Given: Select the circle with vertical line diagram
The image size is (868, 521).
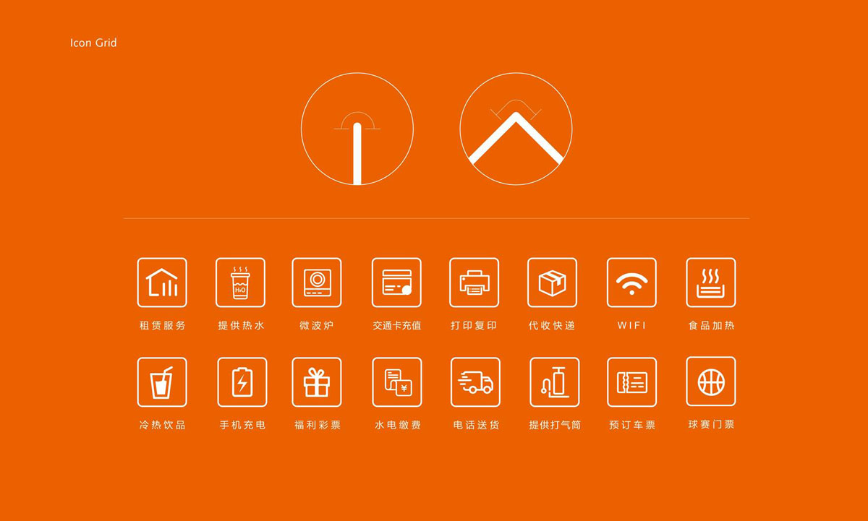Looking at the screenshot, I should (x=357, y=129).
